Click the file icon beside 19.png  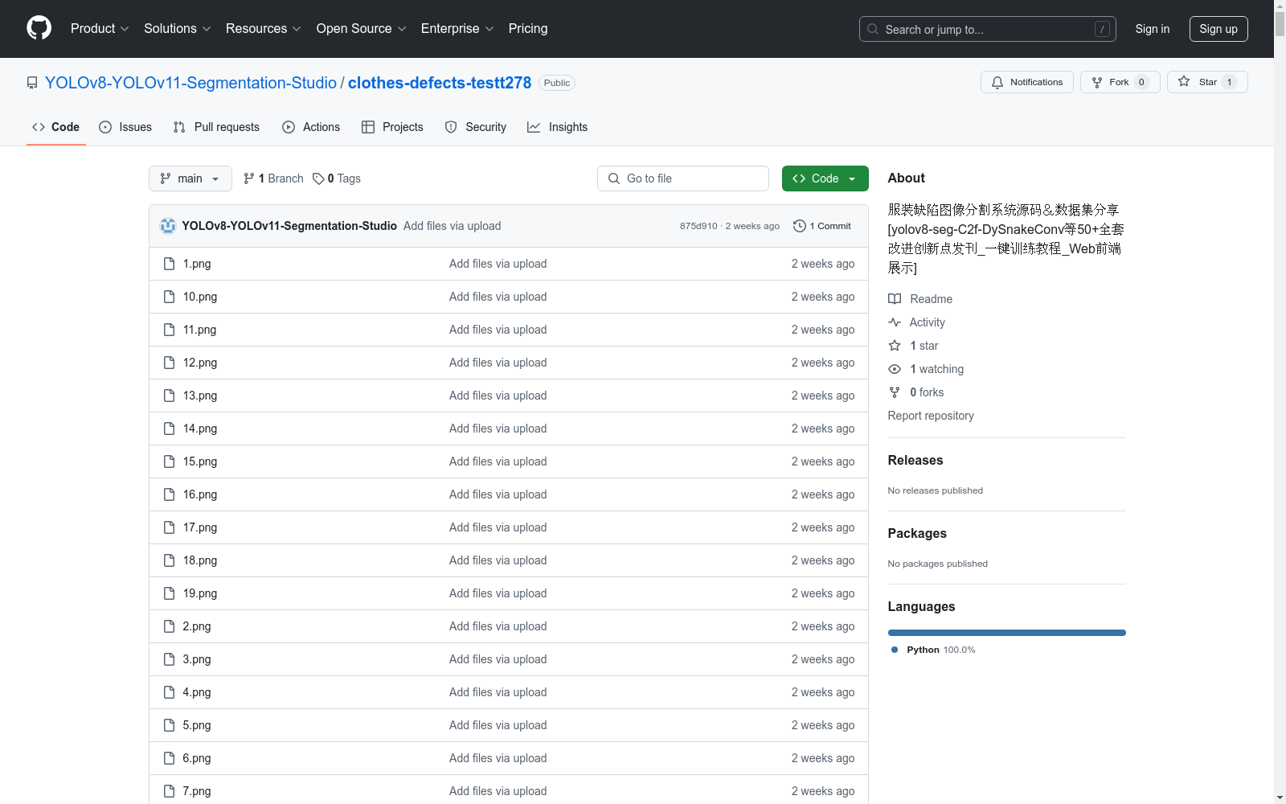pyautogui.click(x=169, y=593)
